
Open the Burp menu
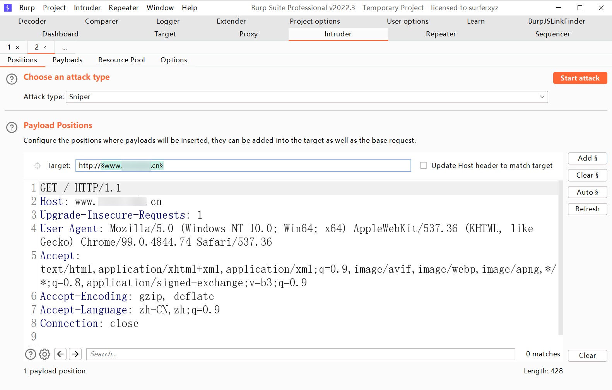(27, 8)
